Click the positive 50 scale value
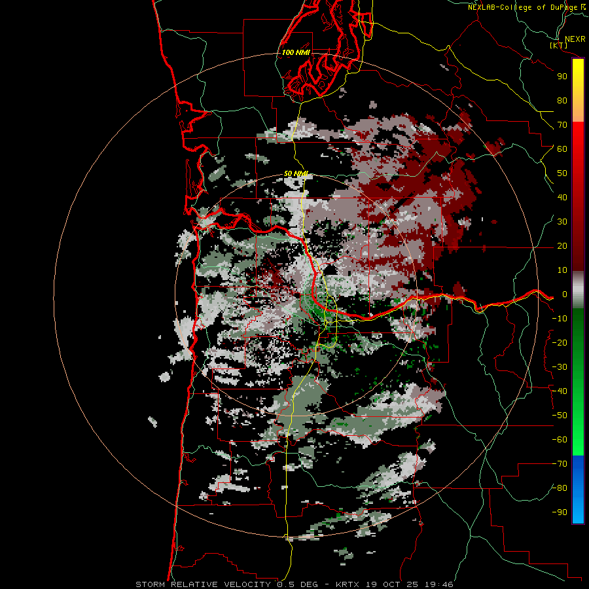Image resolution: width=589 pixels, height=589 pixels. pos(562,173)
